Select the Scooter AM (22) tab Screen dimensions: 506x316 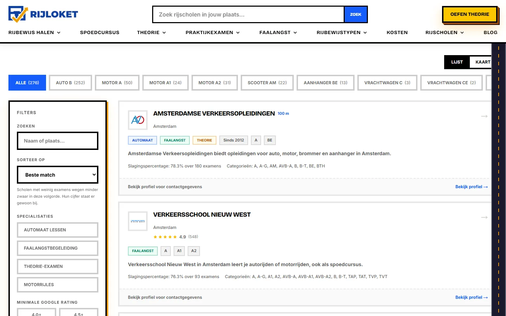click(267, 83)
